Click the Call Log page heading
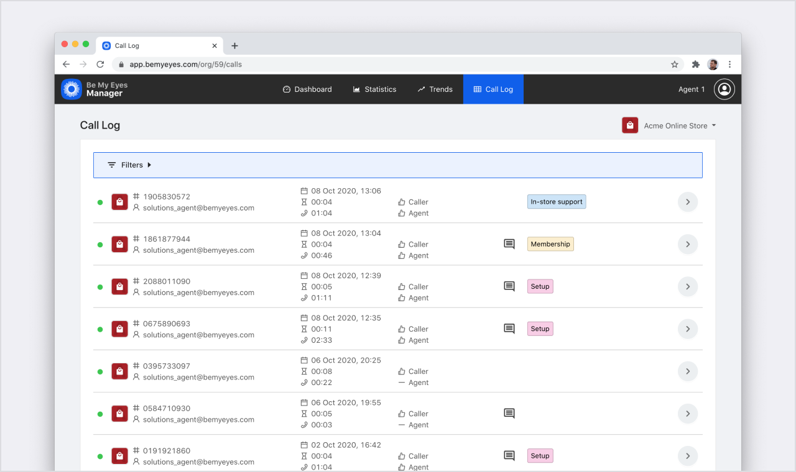The width and height of the screenshot is (796, 472). [100, 125]
